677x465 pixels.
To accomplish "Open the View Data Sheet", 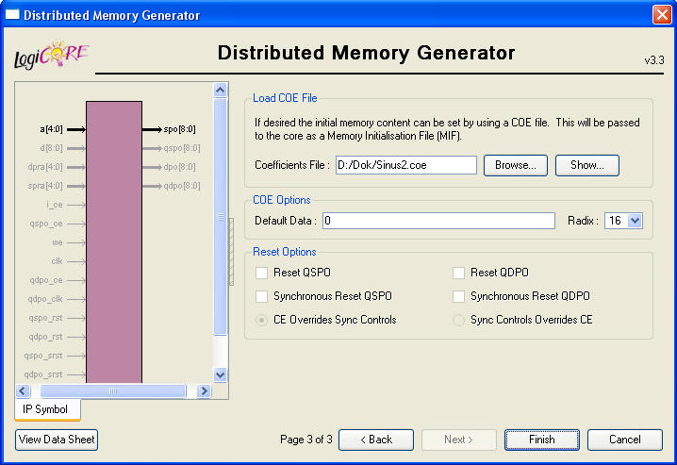I will tap(57, 440).
